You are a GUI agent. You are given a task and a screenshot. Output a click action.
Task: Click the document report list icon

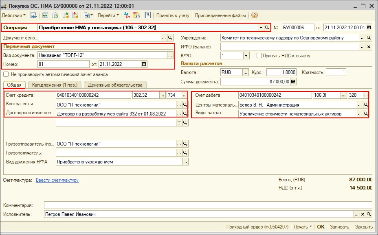coord(148,15)
